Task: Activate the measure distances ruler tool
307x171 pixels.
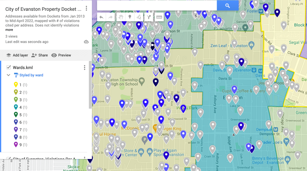Action: click(x=159, y=17)
